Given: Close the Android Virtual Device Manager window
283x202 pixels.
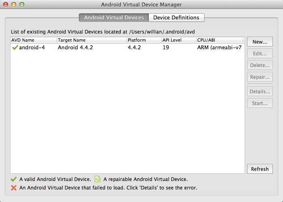Looking at the screenshot, I should (x=6, y=4).
